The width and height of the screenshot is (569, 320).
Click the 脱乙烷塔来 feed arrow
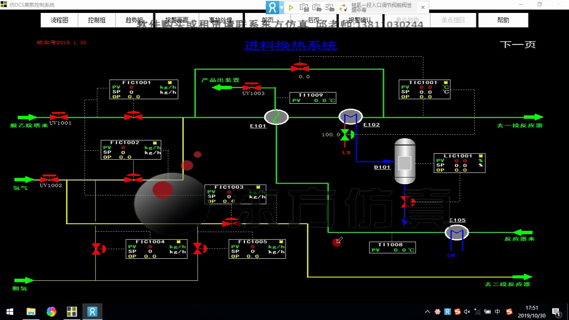tap(27, 117)
